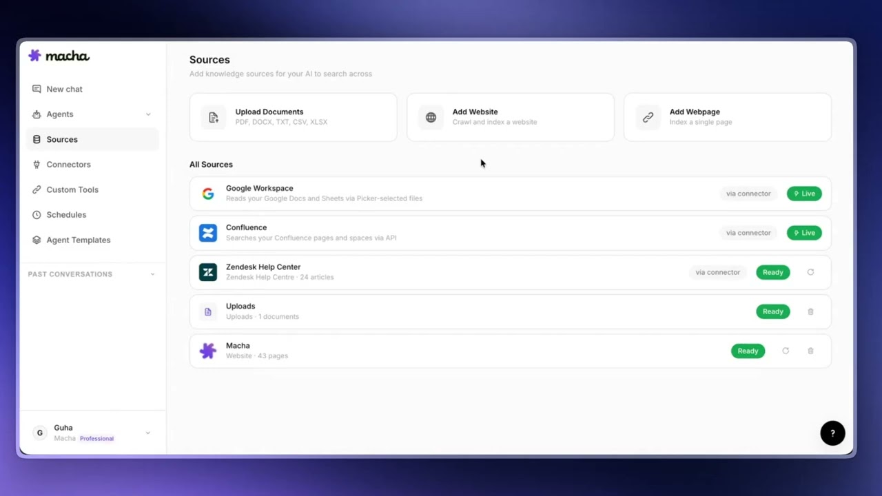Click the purple Macha website source icon
The image size is (882, 496).
pyautogui.click(x=208, y=351)
